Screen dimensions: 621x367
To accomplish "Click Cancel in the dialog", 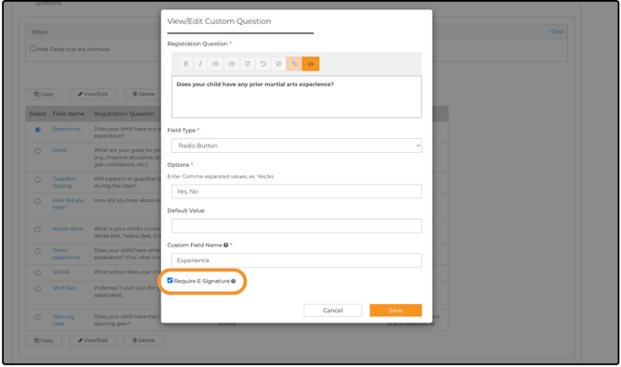I will [333, 310].
